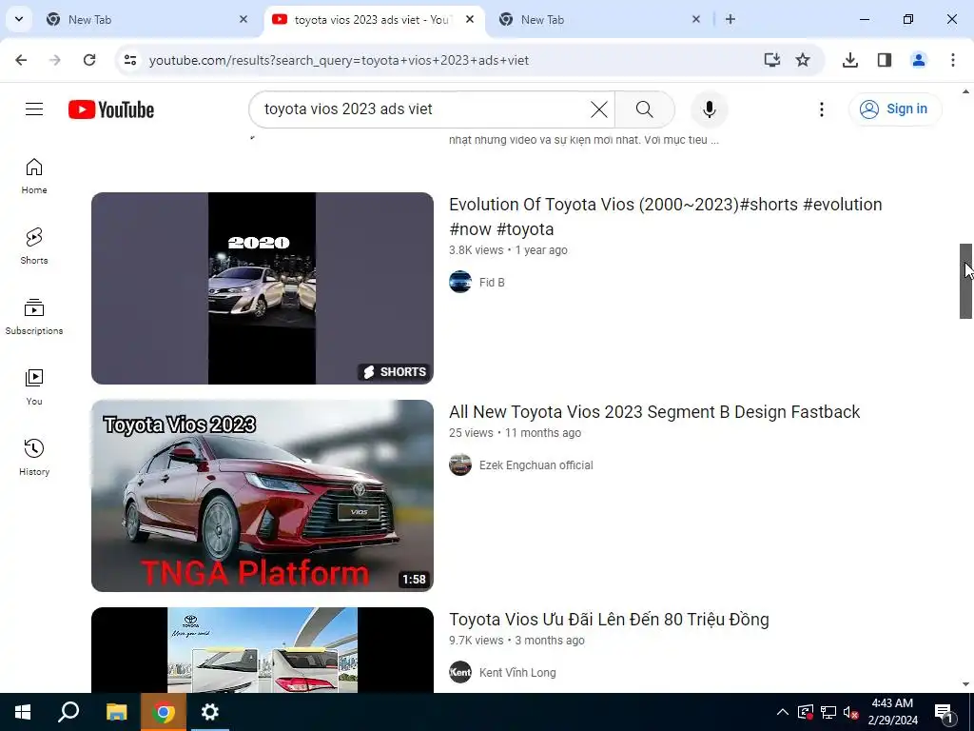
Task: Open the taskbar clock and date
Action: pos(892,712)
